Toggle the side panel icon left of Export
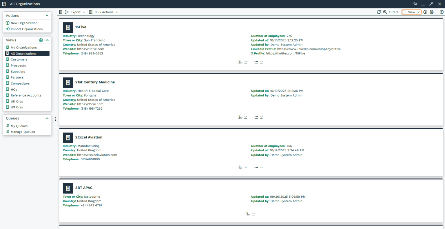This screenshot has height=229, width=445. (61, 12)
